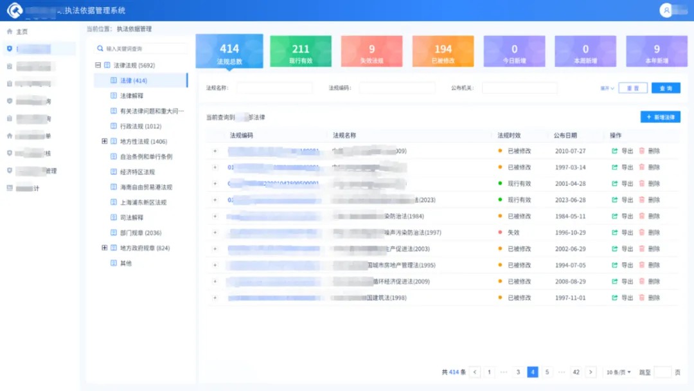Click the search magnifier icon in tree panel

[100, 48]
